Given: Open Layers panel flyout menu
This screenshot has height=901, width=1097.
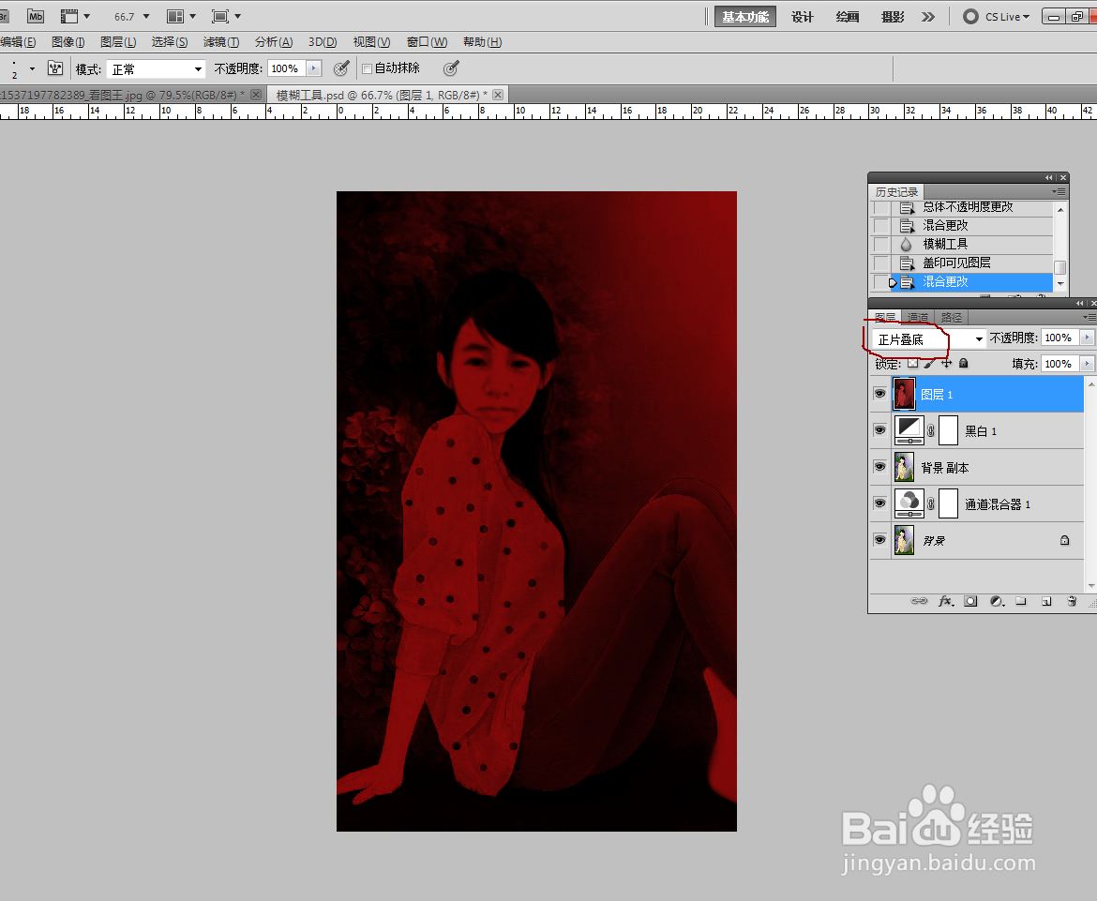Looking at the screenshot, I should pyautogui.click(x=1089, y=317).
